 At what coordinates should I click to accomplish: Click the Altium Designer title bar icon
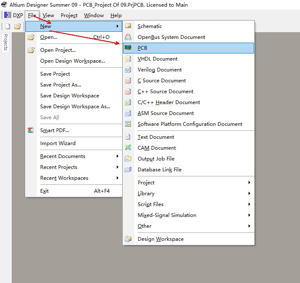point(4,5)
